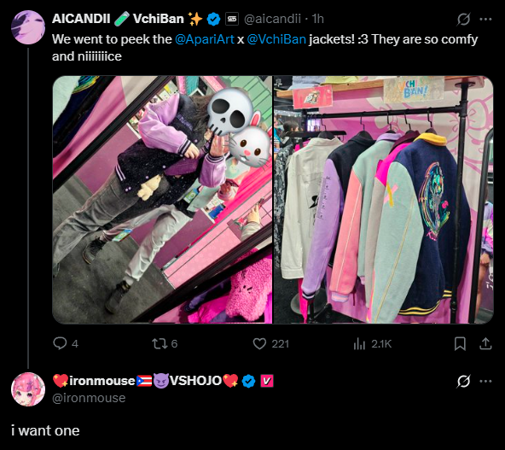The image size is (505, 450).
Task: Click AICANDII's blue verified badge
Action: (213, 19)
